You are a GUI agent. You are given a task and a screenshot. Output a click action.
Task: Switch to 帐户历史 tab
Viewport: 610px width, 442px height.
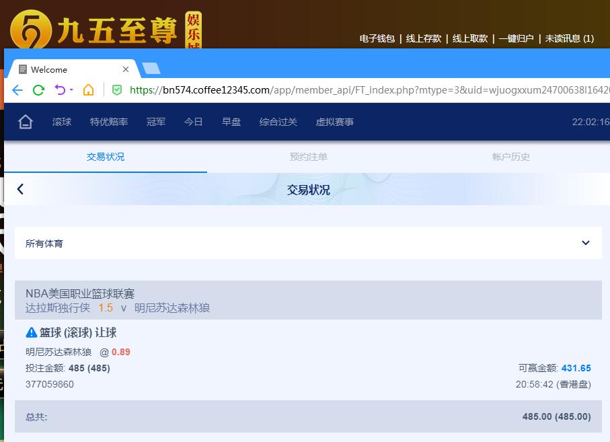(x=510, y=157)
